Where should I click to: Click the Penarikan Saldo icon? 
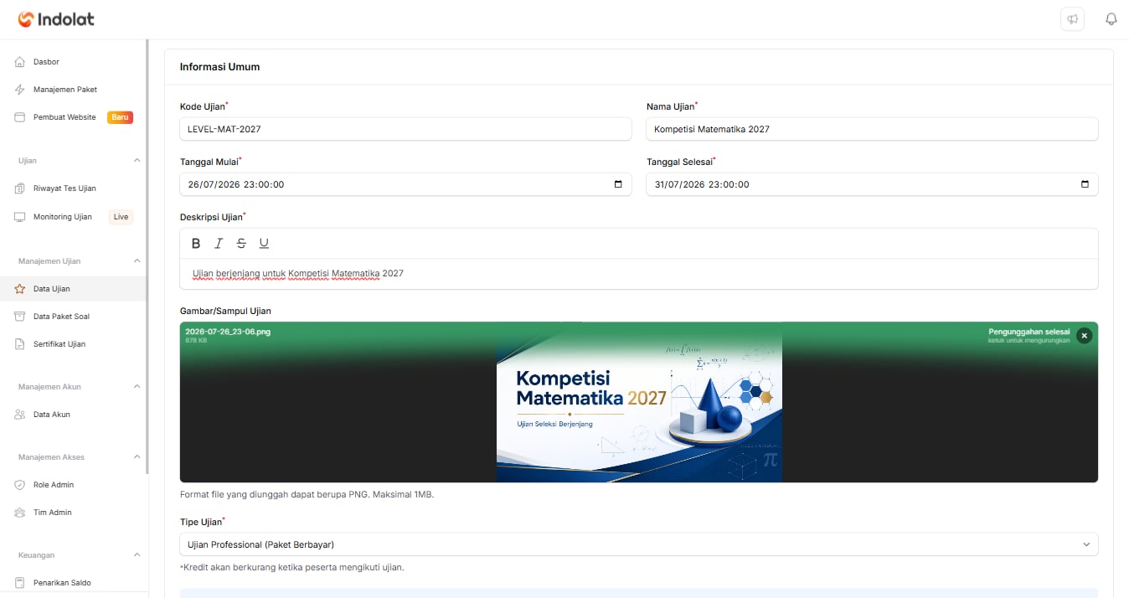coord(20,583)
